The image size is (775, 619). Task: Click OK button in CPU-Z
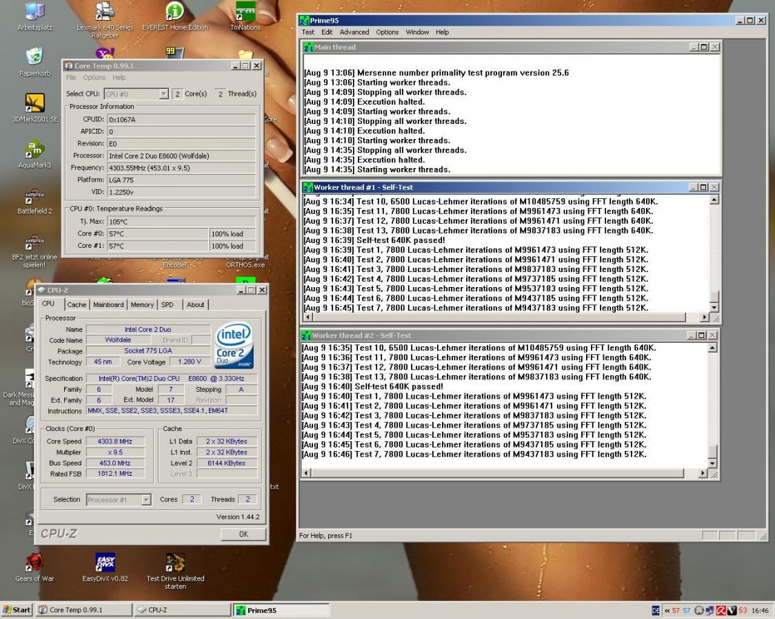coord(243,534)
